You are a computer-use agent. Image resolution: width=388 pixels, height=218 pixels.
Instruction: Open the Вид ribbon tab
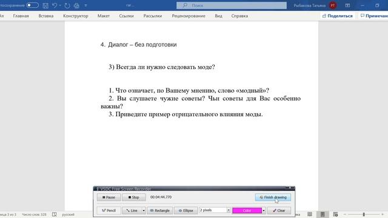click(218, 16)
